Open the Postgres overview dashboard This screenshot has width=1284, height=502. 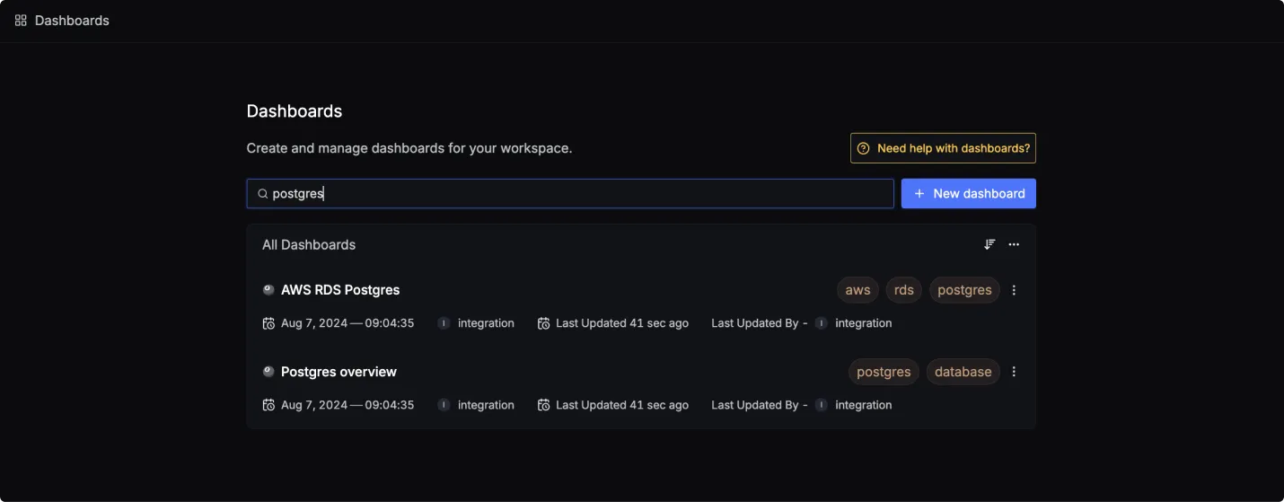click(x=339, y=372)
